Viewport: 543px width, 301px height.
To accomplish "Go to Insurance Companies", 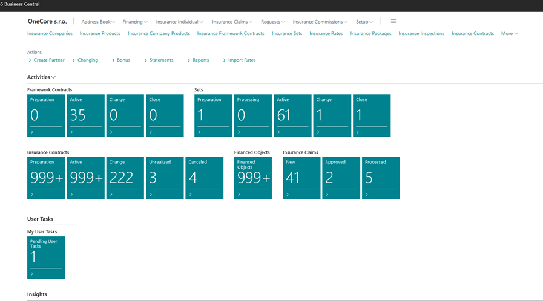I will coord(50,34).
